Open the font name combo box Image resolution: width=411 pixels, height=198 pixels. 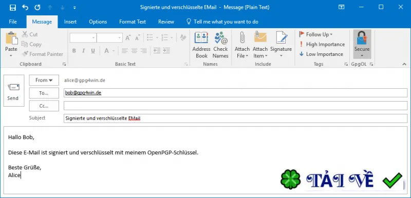point(83,37)
